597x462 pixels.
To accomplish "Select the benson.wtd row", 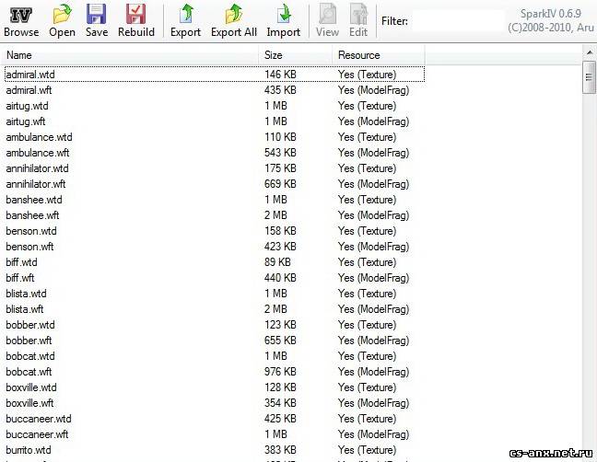I will [x=215, y=231].
